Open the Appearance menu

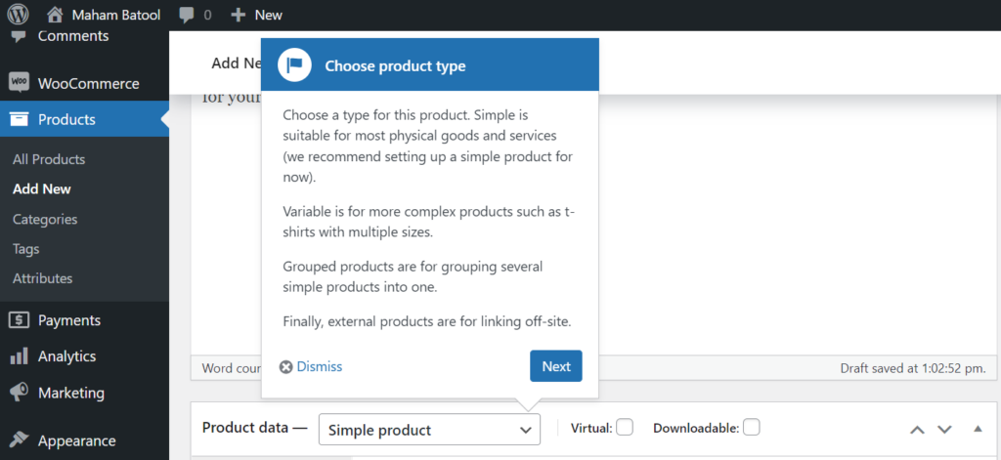pos(84,440)
